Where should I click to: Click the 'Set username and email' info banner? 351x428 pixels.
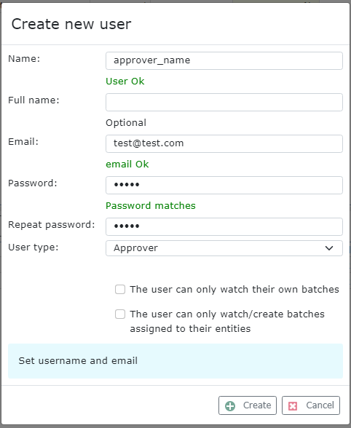click(175, 361)
